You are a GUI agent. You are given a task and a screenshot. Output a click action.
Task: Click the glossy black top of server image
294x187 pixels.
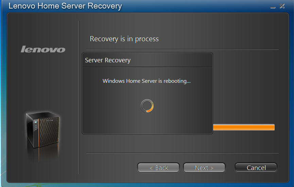tap(44, 115)
